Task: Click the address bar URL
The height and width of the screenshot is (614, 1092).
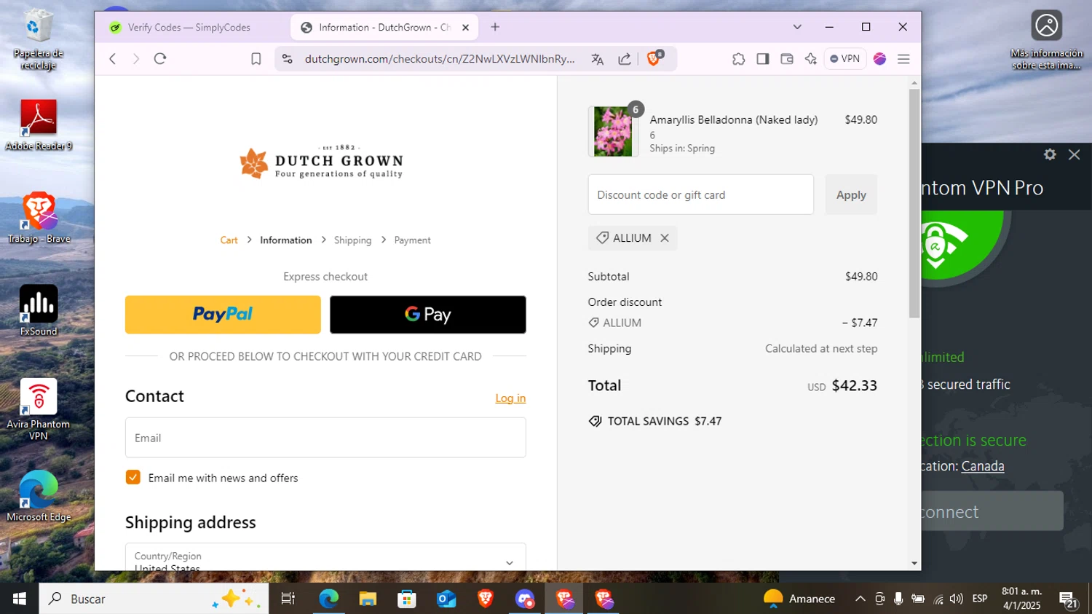Action: [440, 59]
